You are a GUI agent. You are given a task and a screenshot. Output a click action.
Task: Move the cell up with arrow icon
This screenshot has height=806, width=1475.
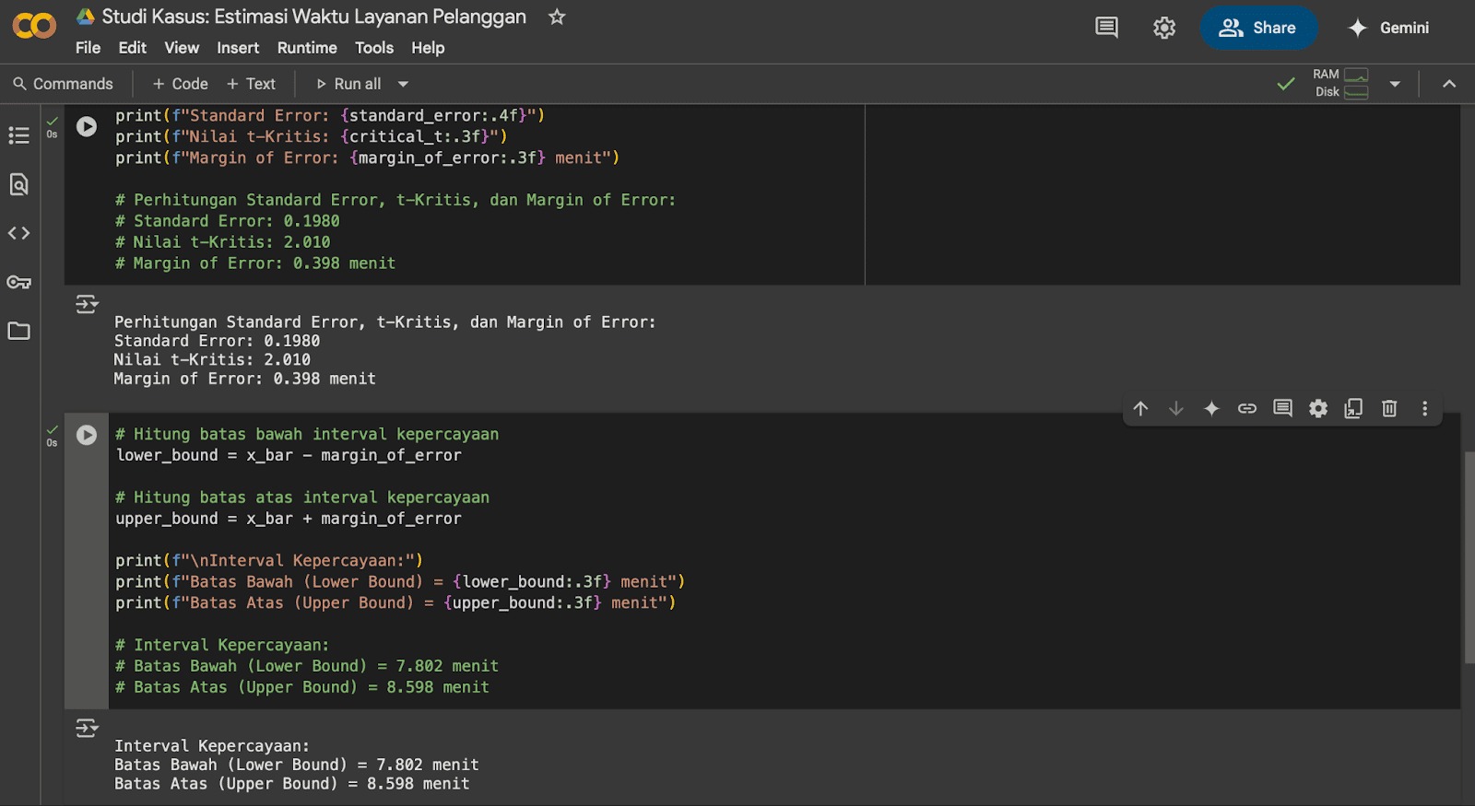[1140, 408]
